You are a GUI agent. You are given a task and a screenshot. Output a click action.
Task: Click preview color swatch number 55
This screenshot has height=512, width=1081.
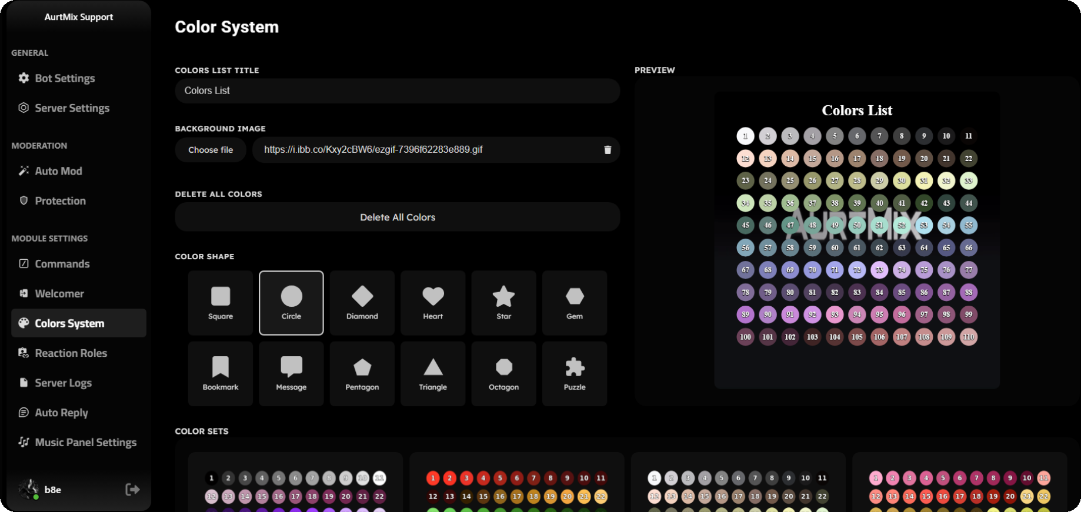click(x=969, y=225)
